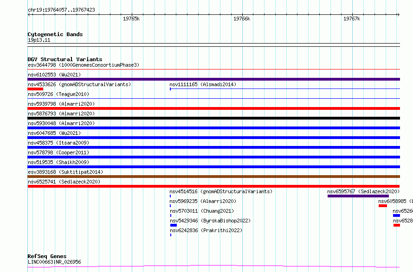
Task: Click the nsv5876793 (Almarri2020) label
Action: click(61, 114)
